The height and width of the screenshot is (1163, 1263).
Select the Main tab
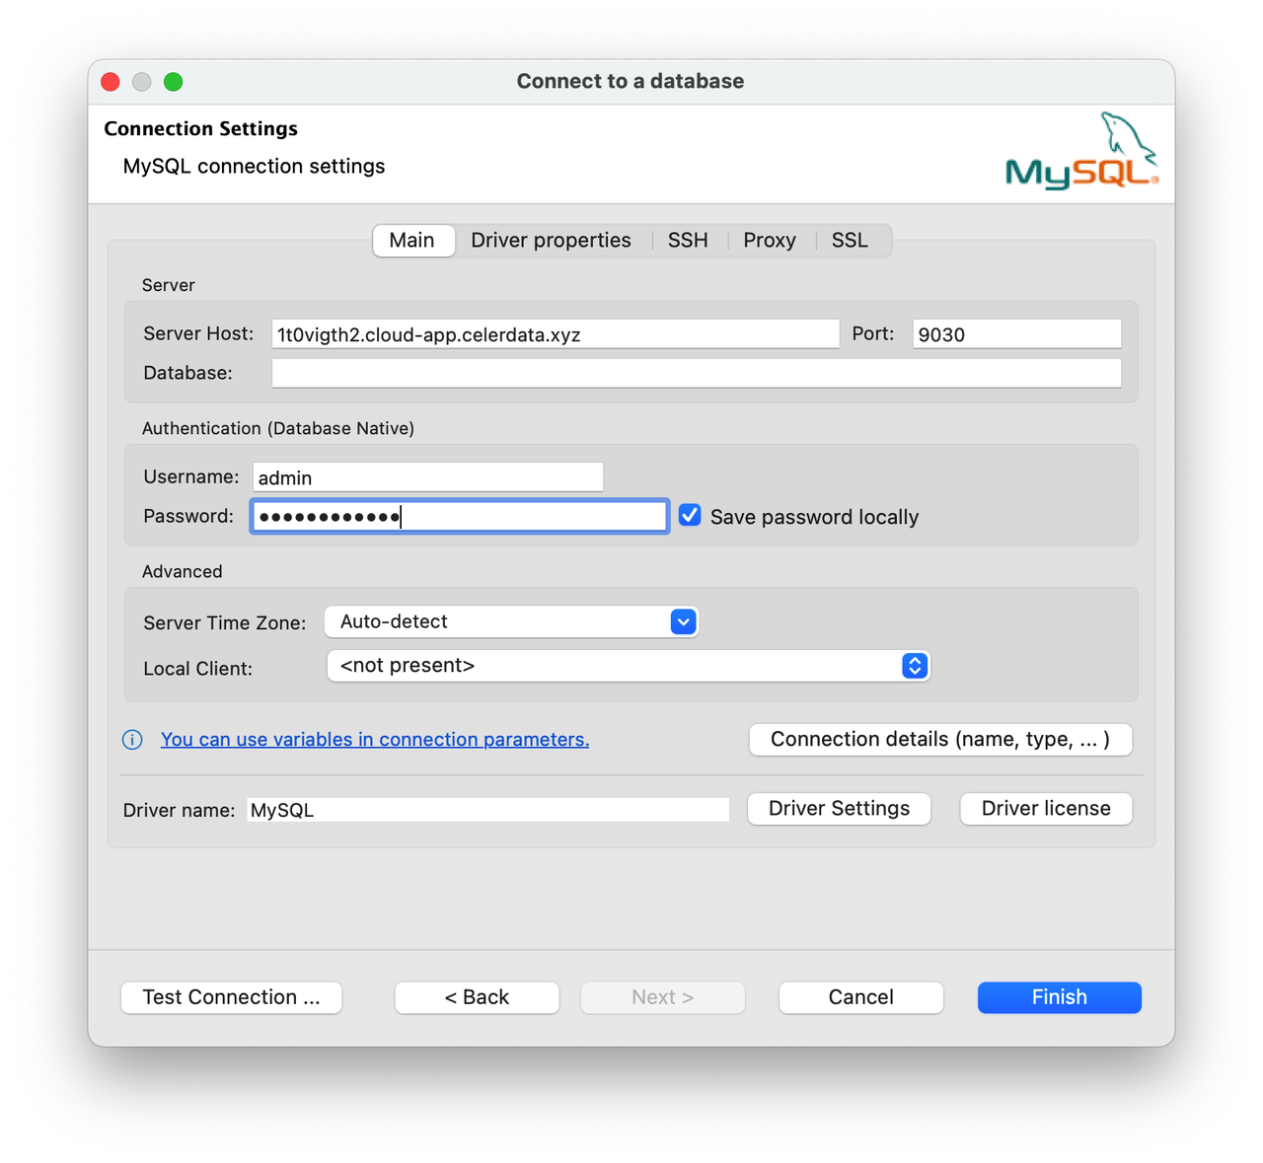412,240
